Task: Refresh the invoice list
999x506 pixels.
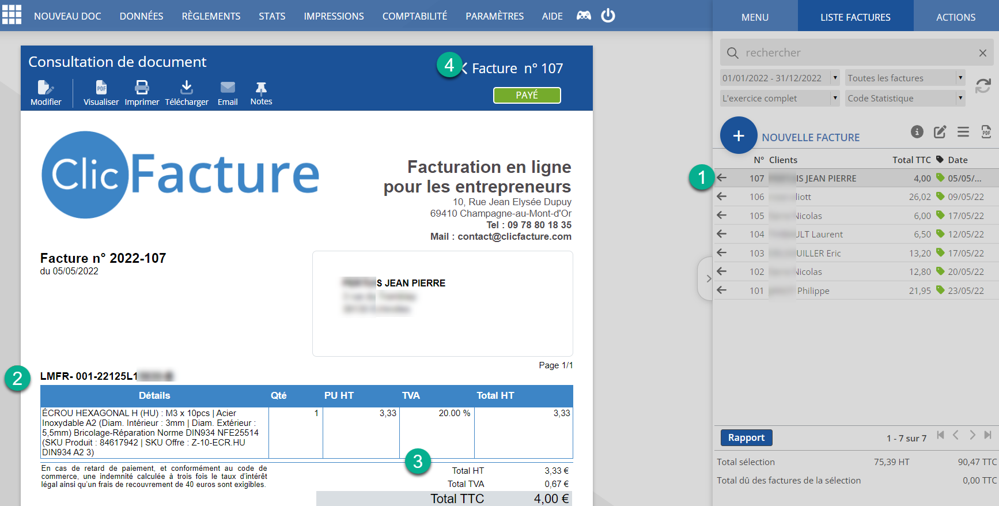Action: click(983, 86)
